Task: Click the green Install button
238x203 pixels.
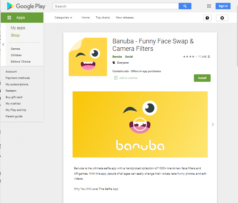Action: pyautogui.click(x=202, y=78)
